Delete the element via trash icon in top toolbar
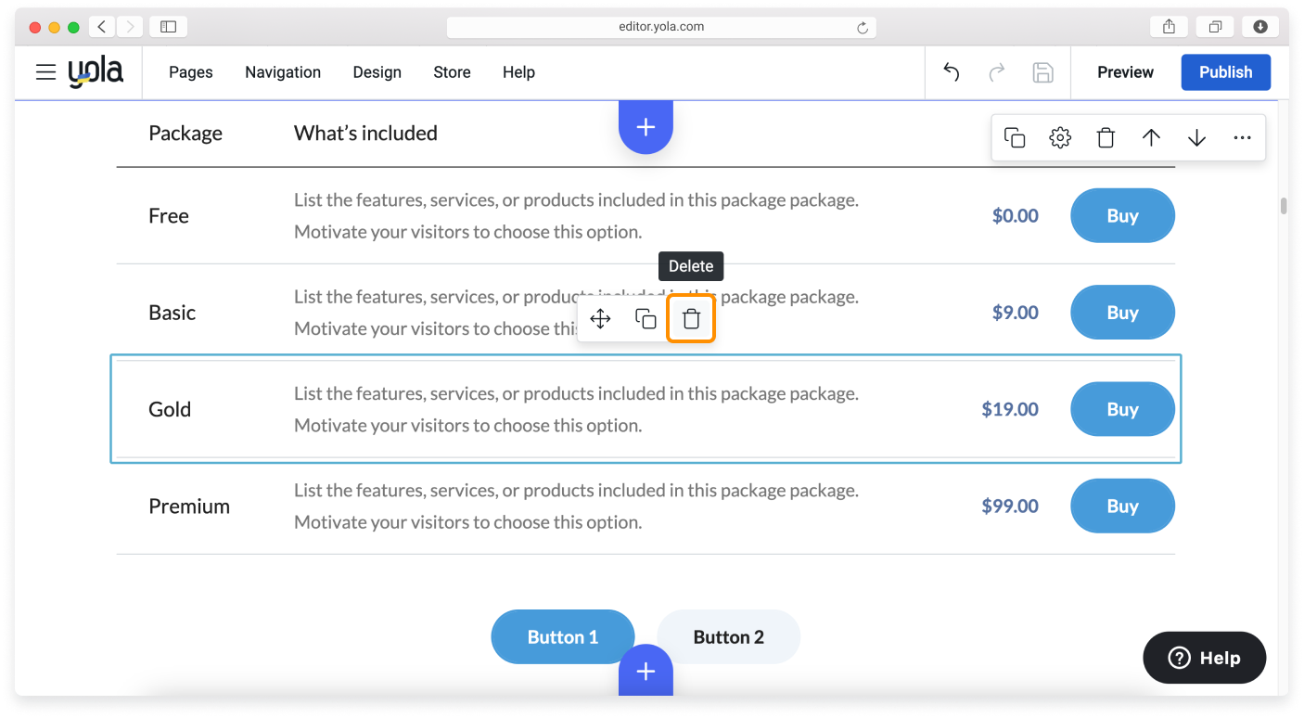 click(x=1106, y=136)
